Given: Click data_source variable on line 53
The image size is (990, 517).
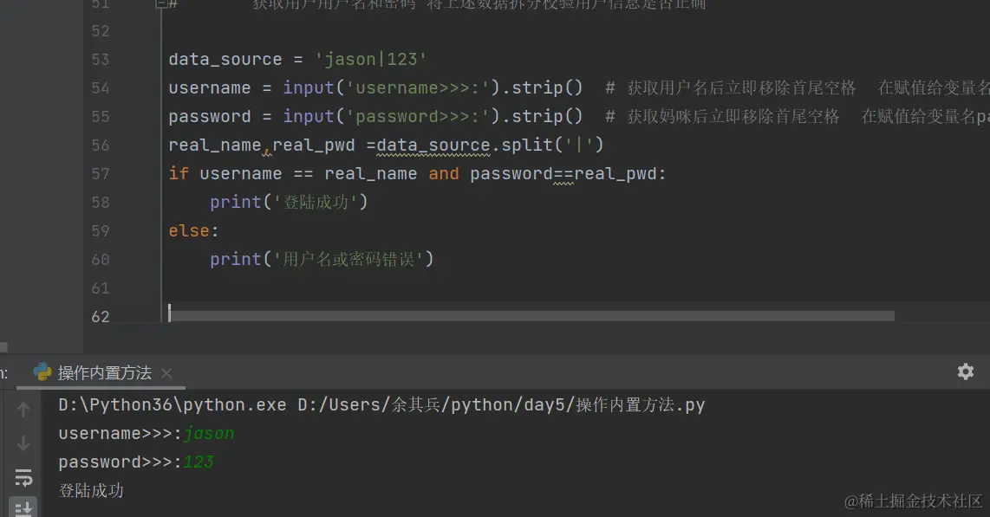Looking at the screenshot, I should coord(225,59).
